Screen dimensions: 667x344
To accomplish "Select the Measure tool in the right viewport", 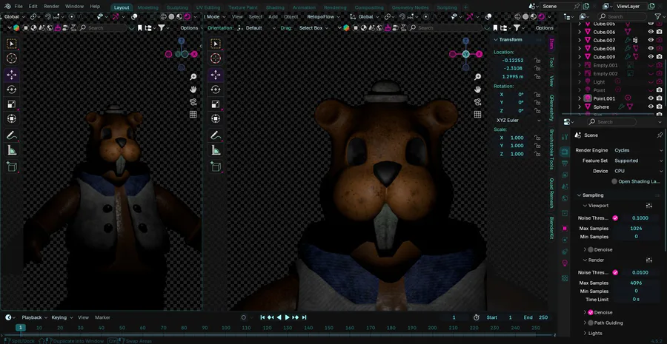I will pos(216,150).
